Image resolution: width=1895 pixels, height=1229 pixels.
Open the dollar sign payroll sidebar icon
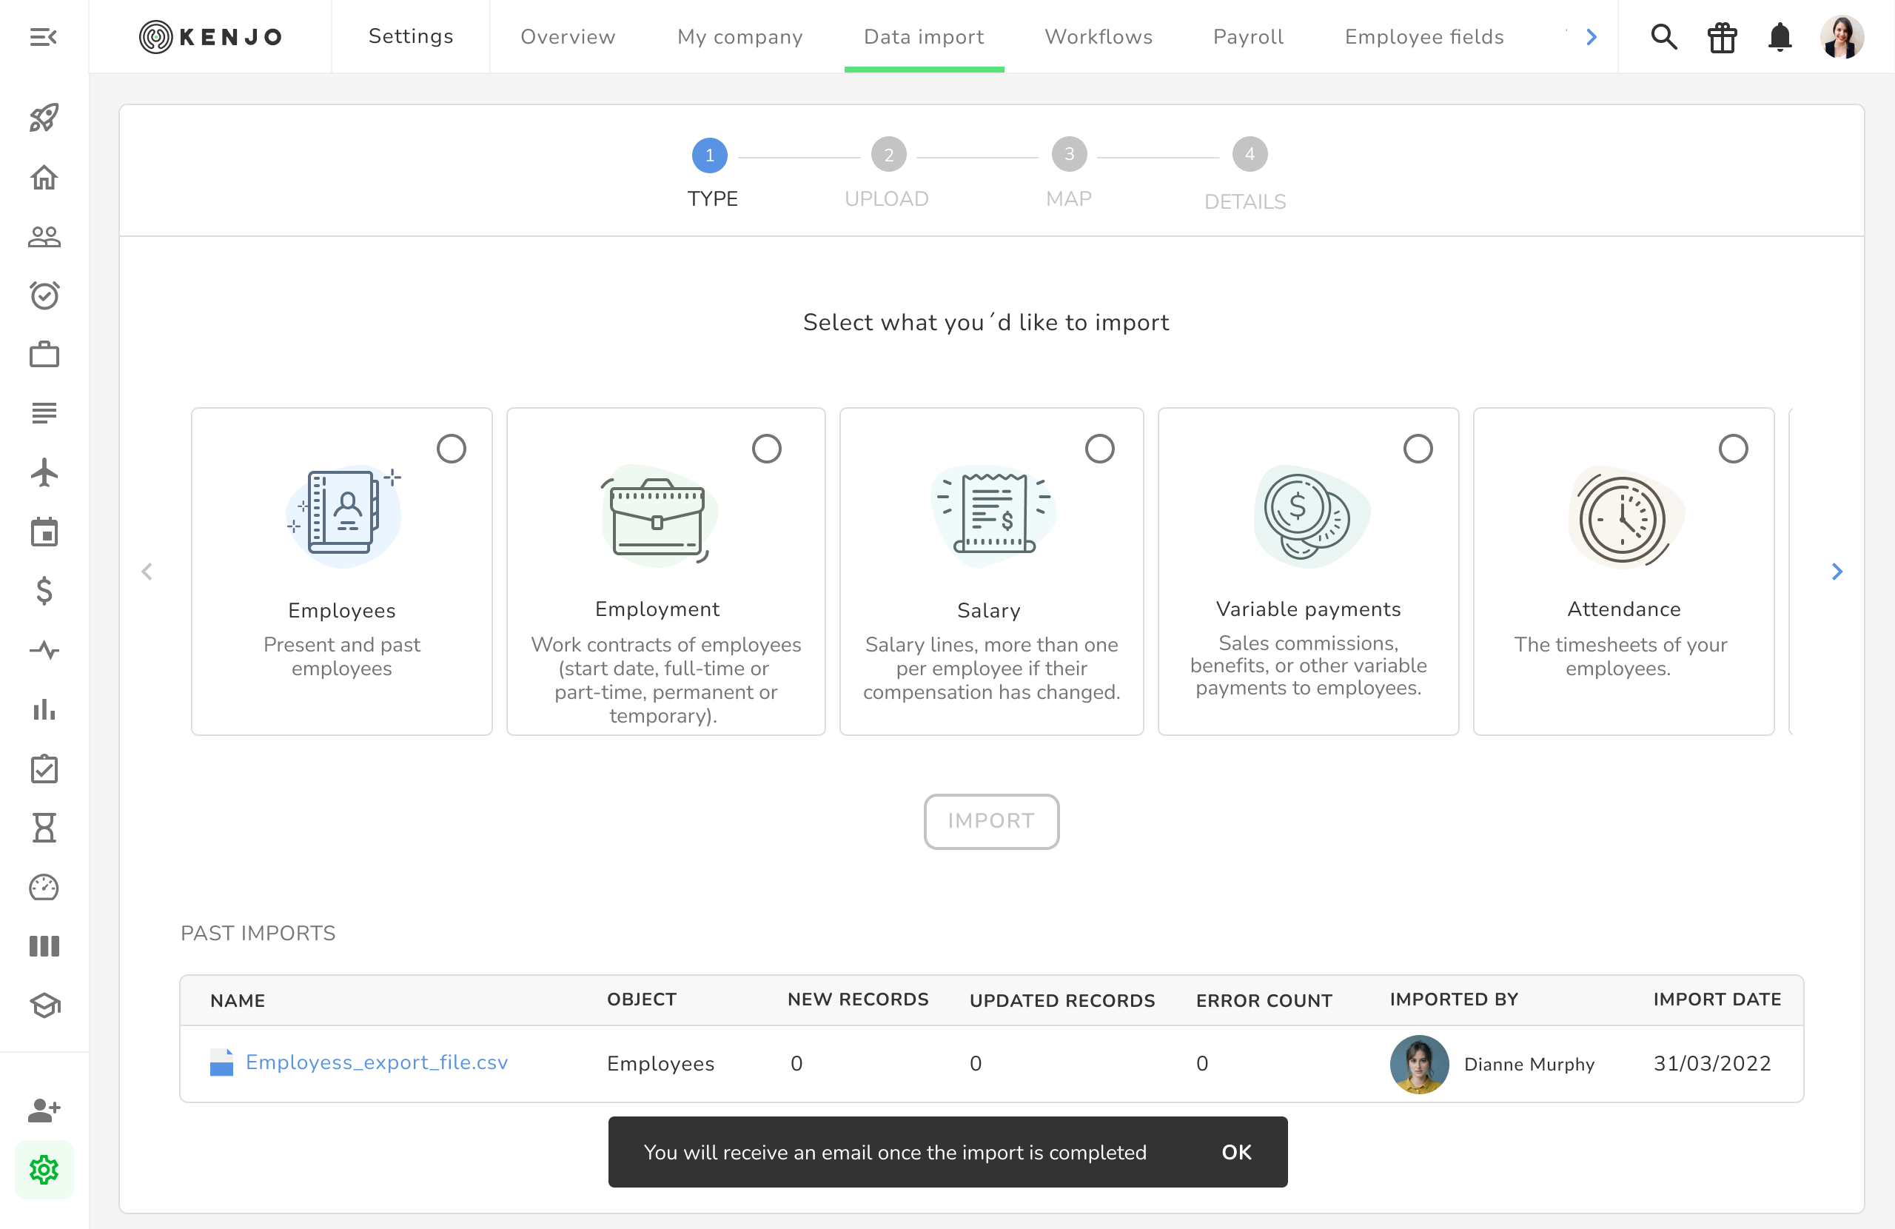click(x=44, y=591)
